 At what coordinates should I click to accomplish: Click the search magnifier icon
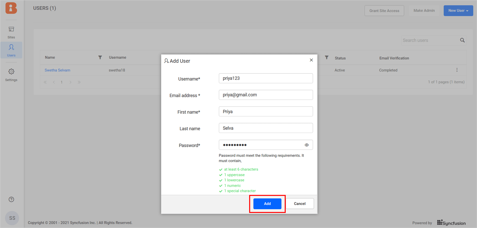(x=462, y=40)
